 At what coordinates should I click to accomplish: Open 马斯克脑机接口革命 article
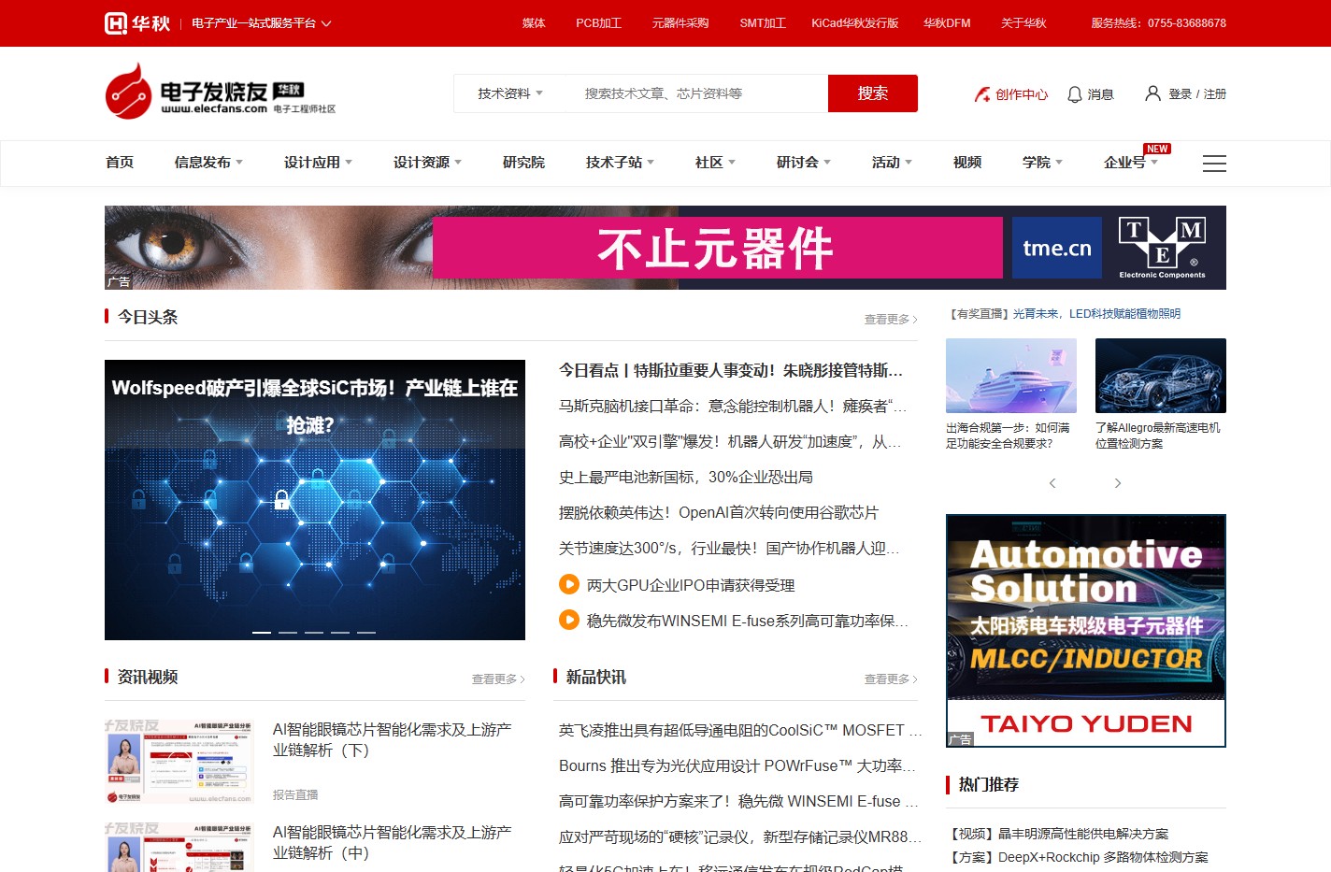[733, 406]
